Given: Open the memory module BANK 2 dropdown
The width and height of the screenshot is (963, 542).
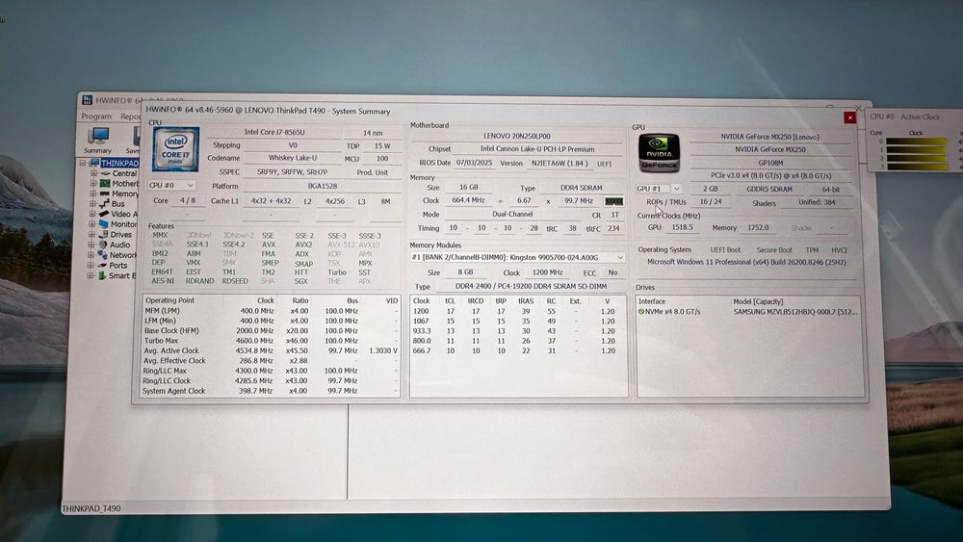Looking at the screenshot, I should coord(517,258).
